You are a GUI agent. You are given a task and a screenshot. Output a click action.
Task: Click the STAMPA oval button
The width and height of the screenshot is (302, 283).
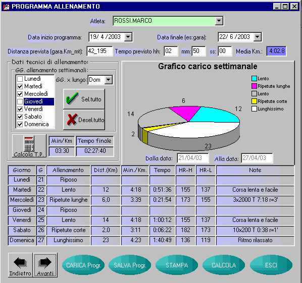[x=177, y=265]
